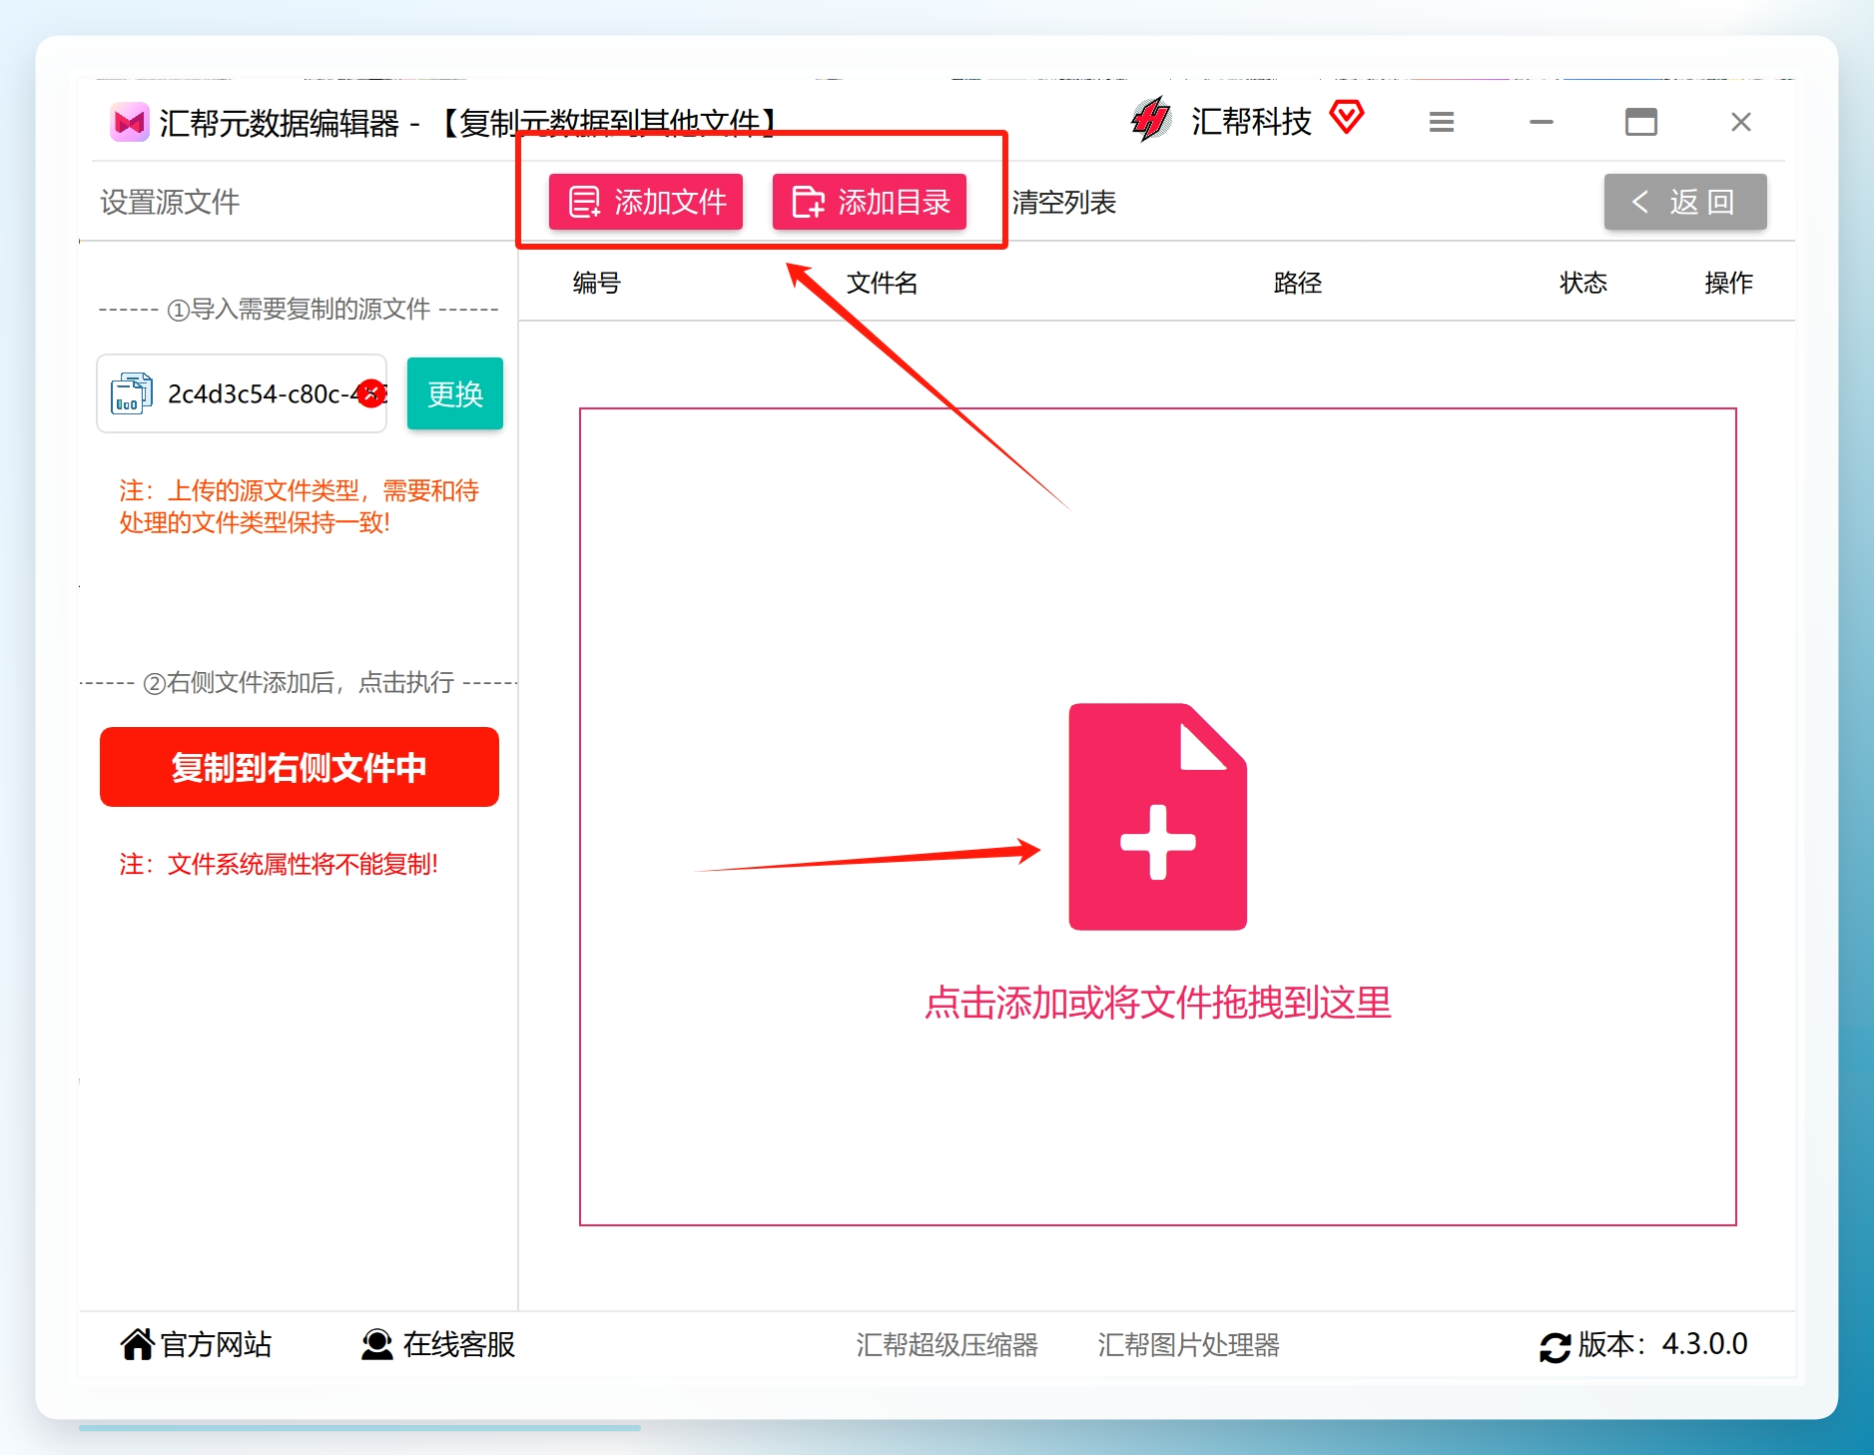This screenshot has width=1874, height=1455.
Task: Click the red diamond VIP icon
Action: pos(1346,118)
